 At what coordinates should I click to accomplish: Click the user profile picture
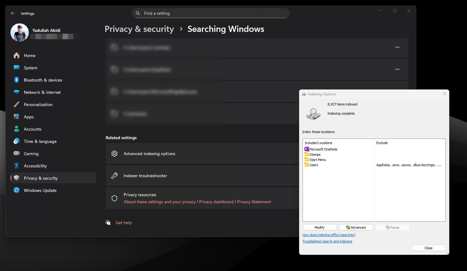pyautogui.click(x=20, y=32)
